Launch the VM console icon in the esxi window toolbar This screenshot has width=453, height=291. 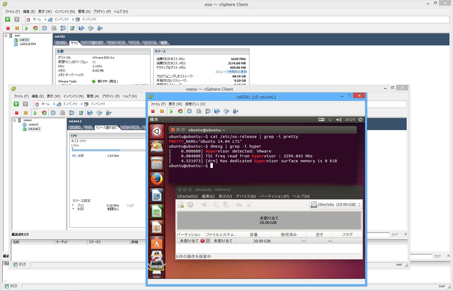coord(72,28)
